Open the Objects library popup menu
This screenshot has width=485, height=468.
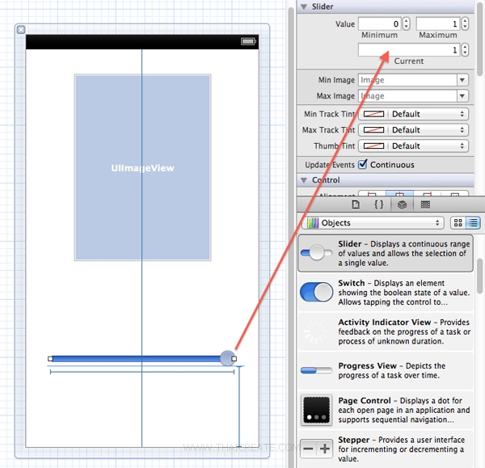click(373, 223)
